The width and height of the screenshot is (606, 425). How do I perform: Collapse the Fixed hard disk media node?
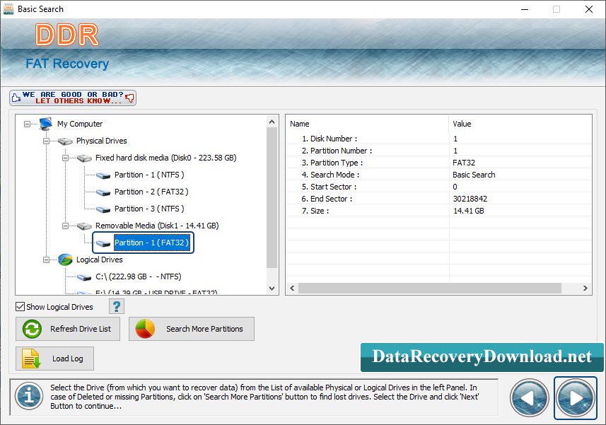[x=65, y=158]
